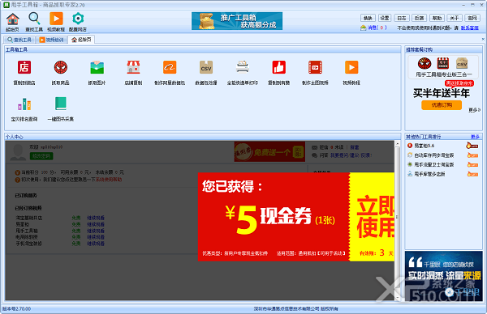Switch to the 视频培训 tab

(52, 40)
